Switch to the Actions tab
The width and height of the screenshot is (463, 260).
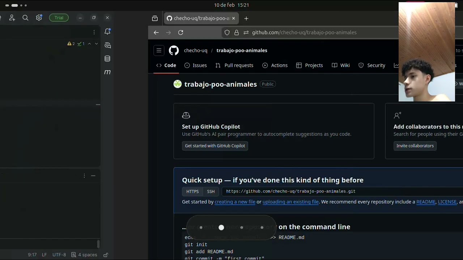(x=275, y=65)
